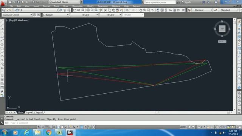The image size is (242, 136).
Task: Toggle Object Snap in status bar
Action: point(58,127)
